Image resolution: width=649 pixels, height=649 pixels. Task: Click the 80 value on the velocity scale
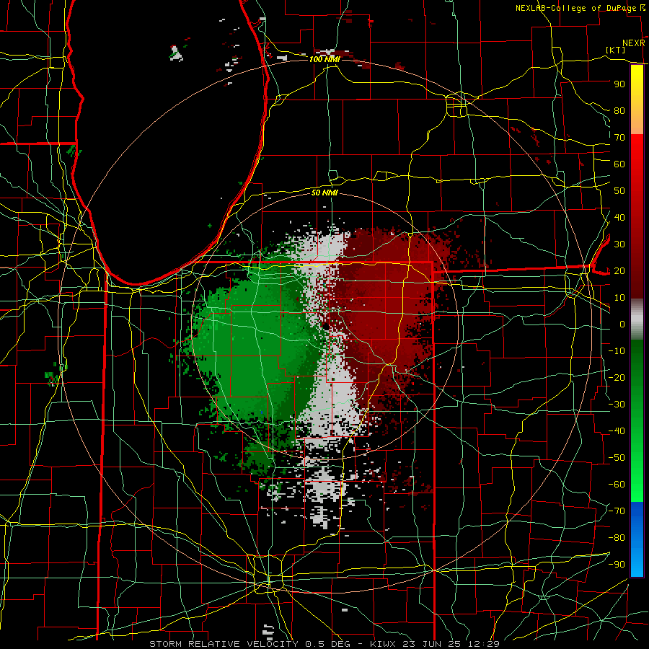[619, 111]
